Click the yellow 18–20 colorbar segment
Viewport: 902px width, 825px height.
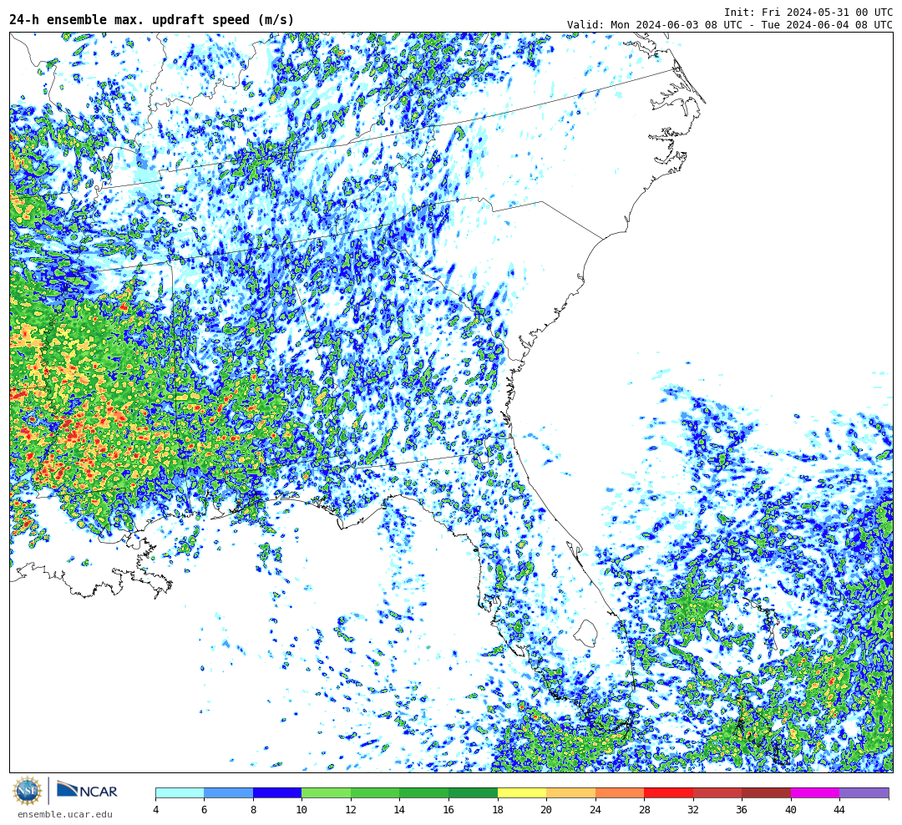pos(522,792)
